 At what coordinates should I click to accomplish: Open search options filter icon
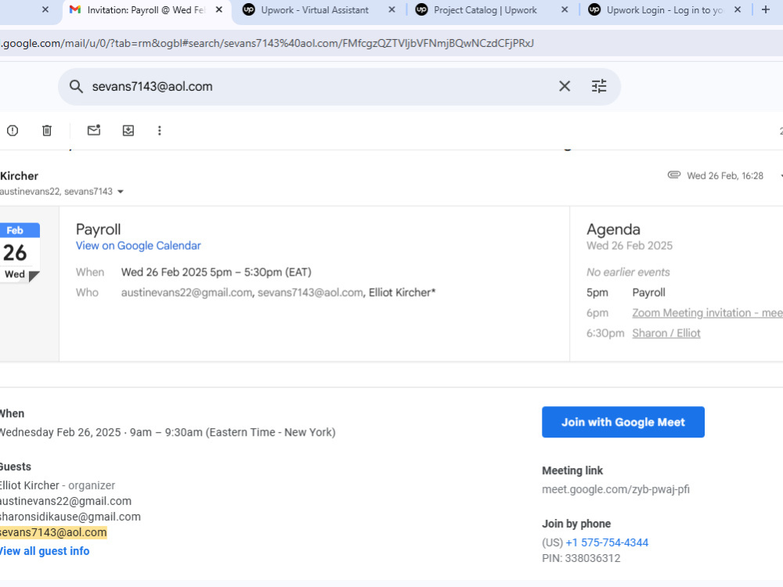(599, 86)
